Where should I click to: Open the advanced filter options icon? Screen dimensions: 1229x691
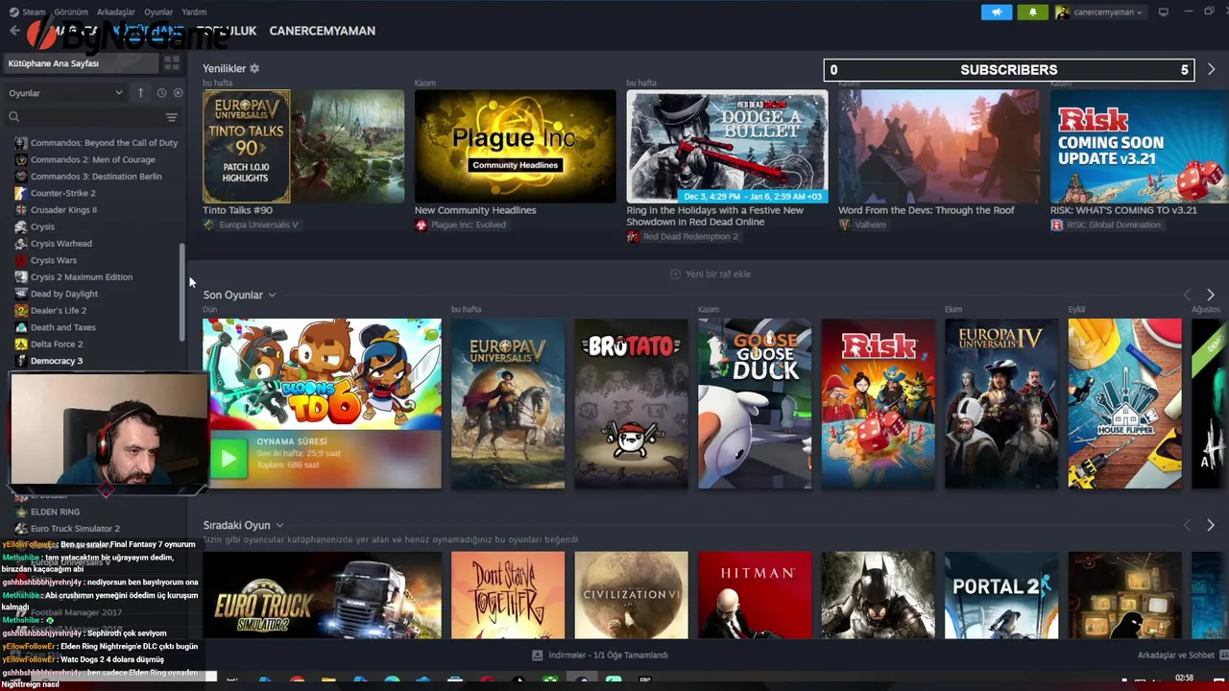point(171,117)
